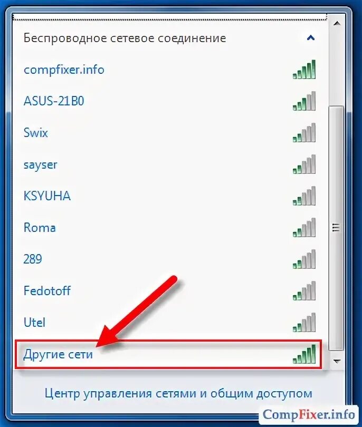This screenshot has width=362, height=427.
Task: Click the scrollbar down arrow
Action: (x=337, y=362)
